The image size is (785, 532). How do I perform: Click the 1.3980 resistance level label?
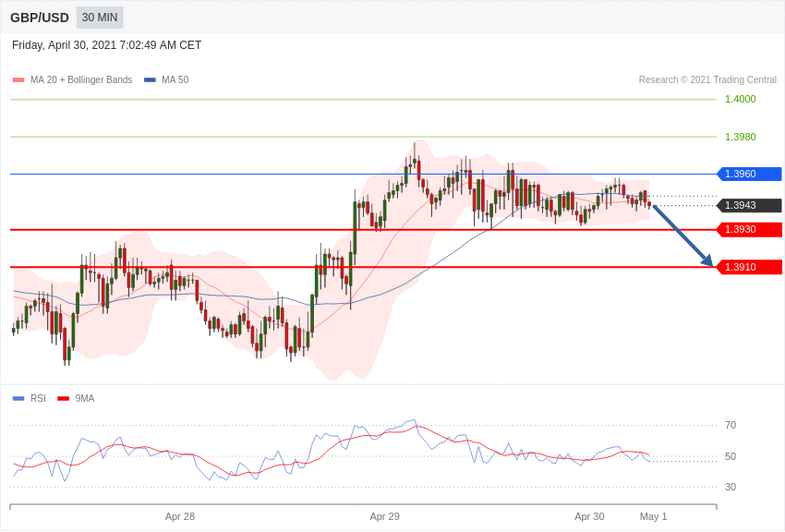click(x=741, y=137)
